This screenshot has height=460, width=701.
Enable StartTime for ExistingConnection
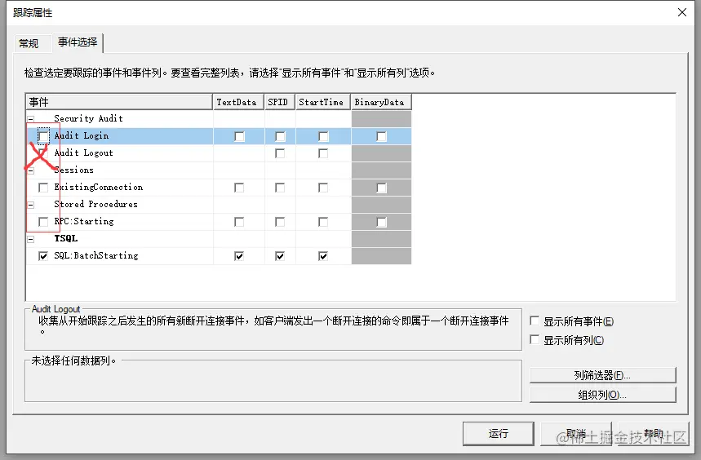click(x=323, y=188)
